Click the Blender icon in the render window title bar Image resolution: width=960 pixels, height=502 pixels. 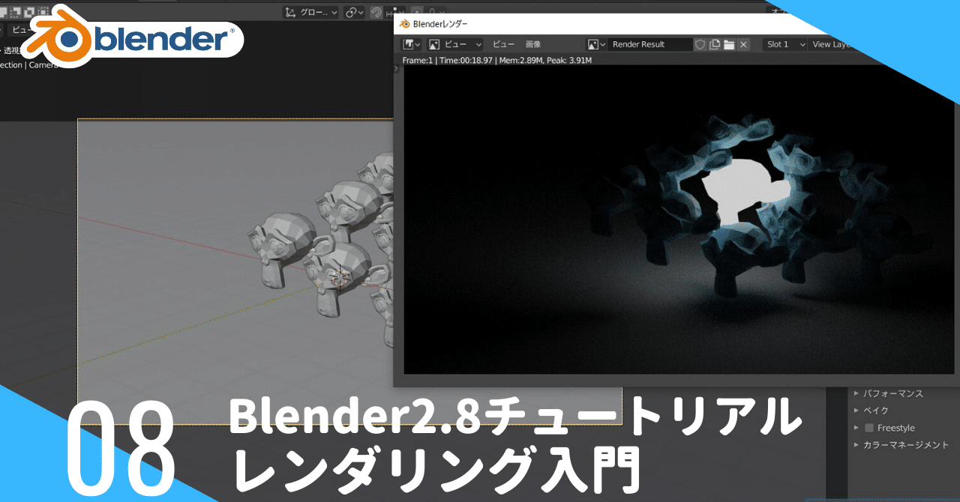point(405,24)
